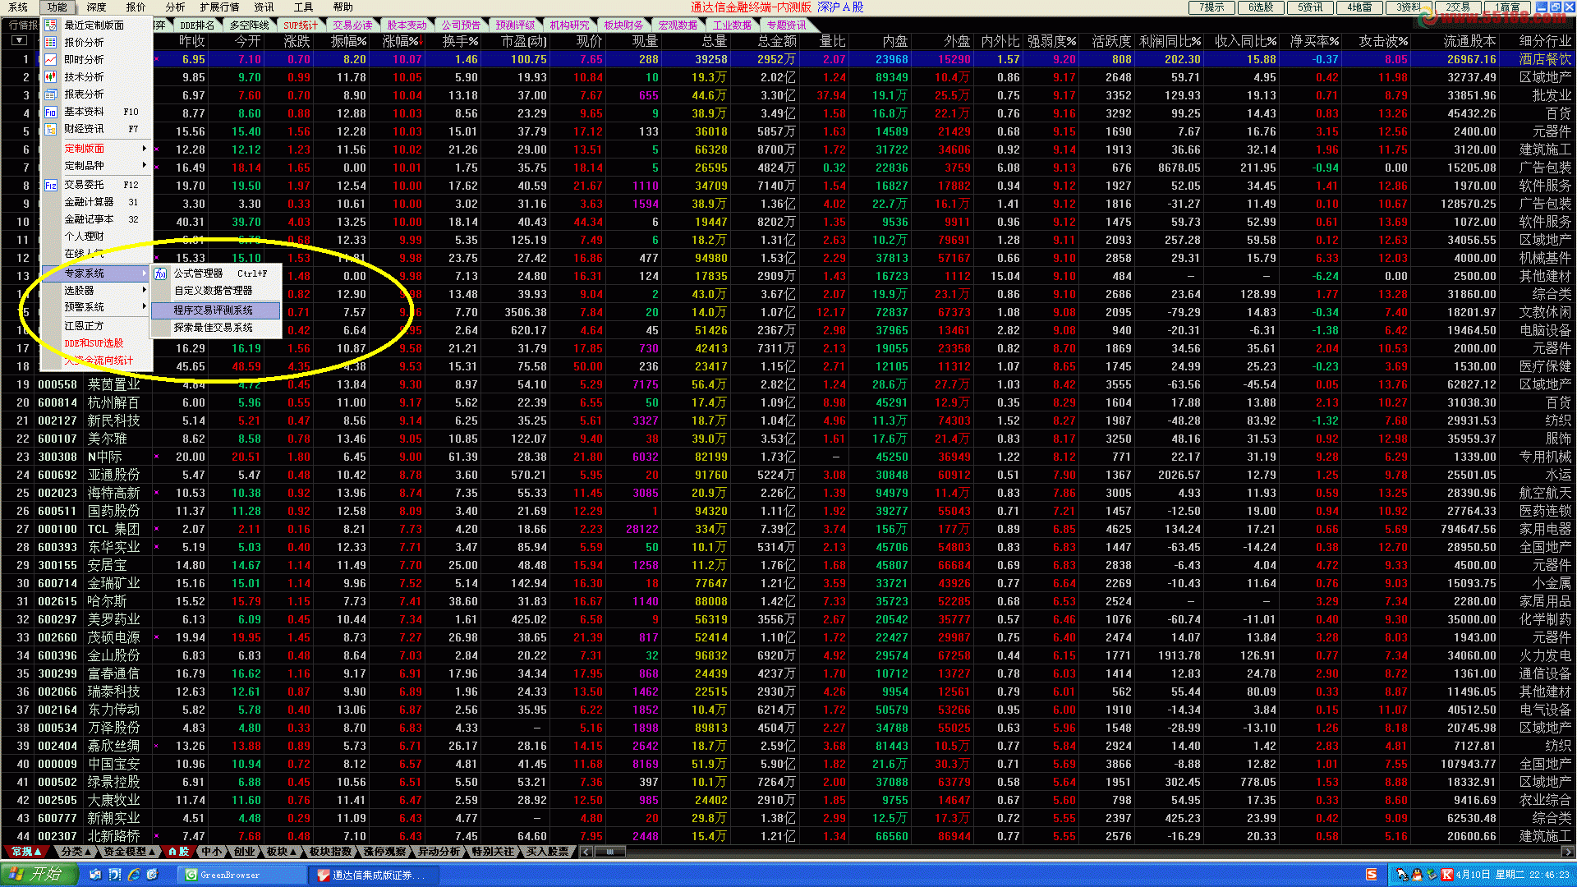The height and width of the screenshot is (887, 1577).
Task: Click the Sogou input method tray icon
Action: pos(1372,875)
